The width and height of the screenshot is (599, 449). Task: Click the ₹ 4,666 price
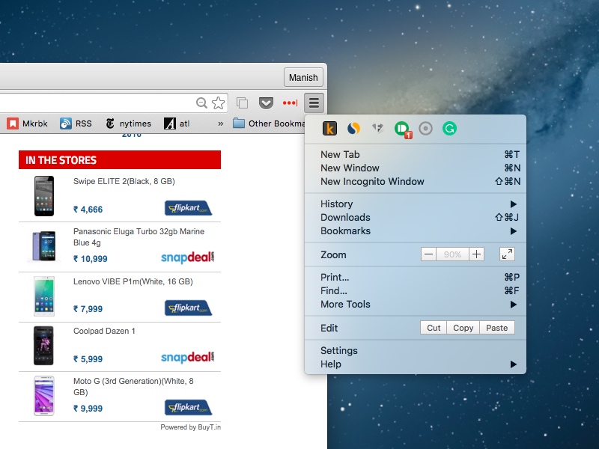click(x=88, y=210)
